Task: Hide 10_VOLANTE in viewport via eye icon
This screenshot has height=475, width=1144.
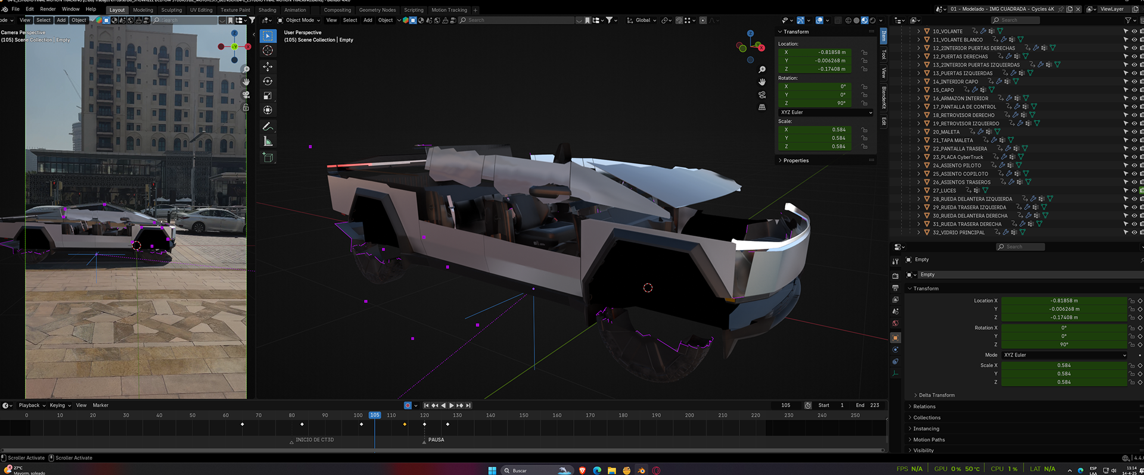Action: click(1134, 31)
